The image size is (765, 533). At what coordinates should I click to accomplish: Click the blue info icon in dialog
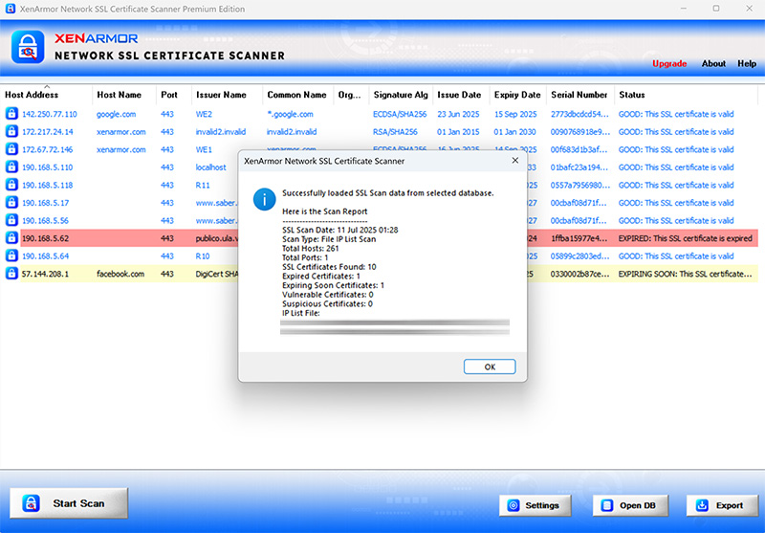[265, 199]
